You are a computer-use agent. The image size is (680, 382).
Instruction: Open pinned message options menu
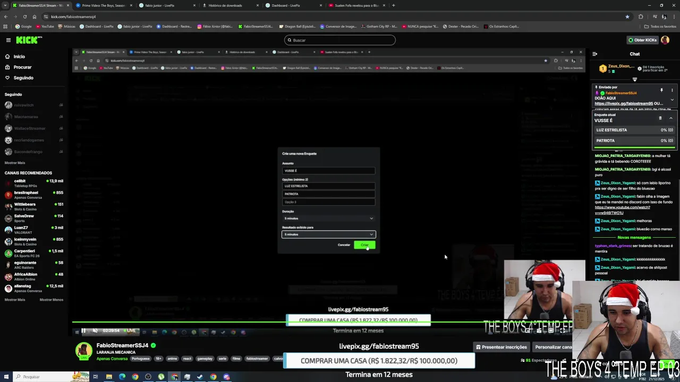(672, 90)
